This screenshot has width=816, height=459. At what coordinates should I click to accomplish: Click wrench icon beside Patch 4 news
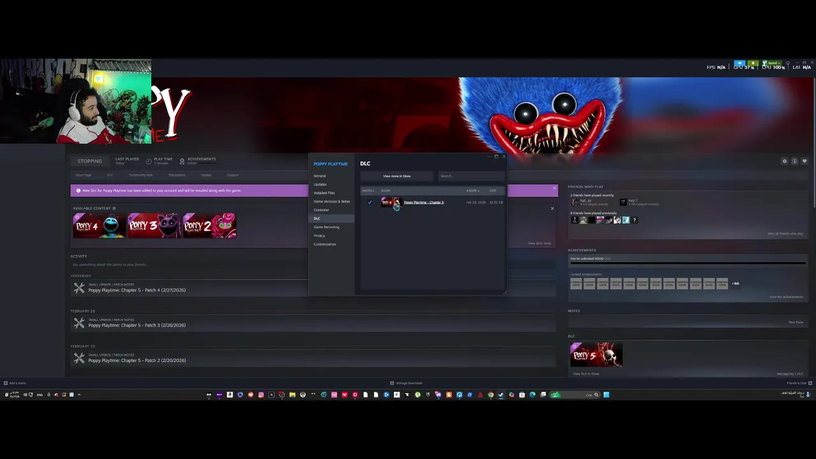79,288
